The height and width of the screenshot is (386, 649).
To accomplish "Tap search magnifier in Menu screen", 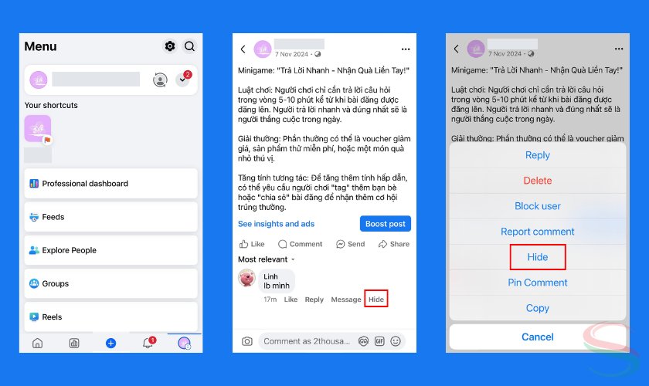I will click(x=189, y=46).
